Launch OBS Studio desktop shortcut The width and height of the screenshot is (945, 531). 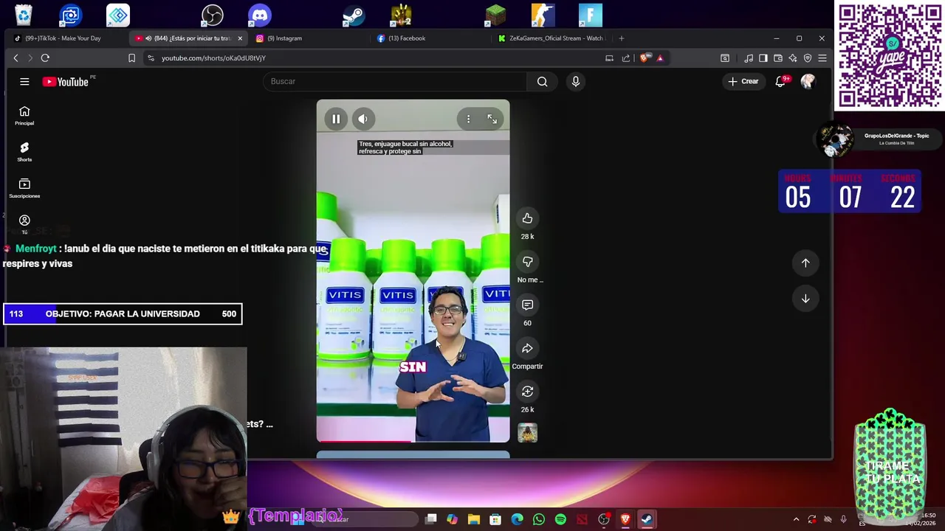tap(213, 15)
